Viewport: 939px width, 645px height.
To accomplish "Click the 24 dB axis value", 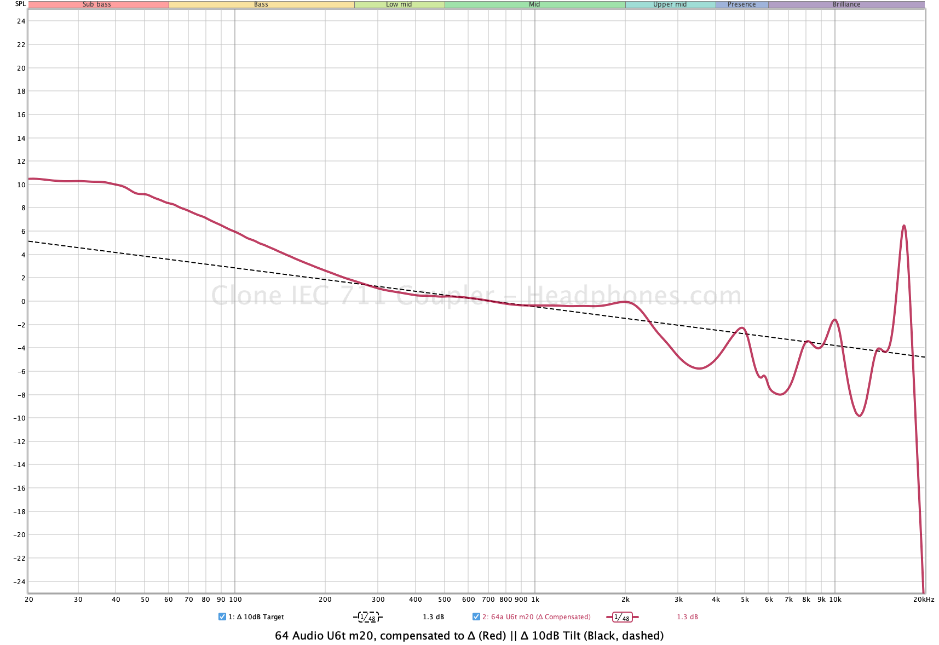I will pos(21,21).
